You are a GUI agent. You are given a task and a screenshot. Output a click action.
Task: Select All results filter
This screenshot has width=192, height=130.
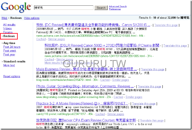point(9,25)
